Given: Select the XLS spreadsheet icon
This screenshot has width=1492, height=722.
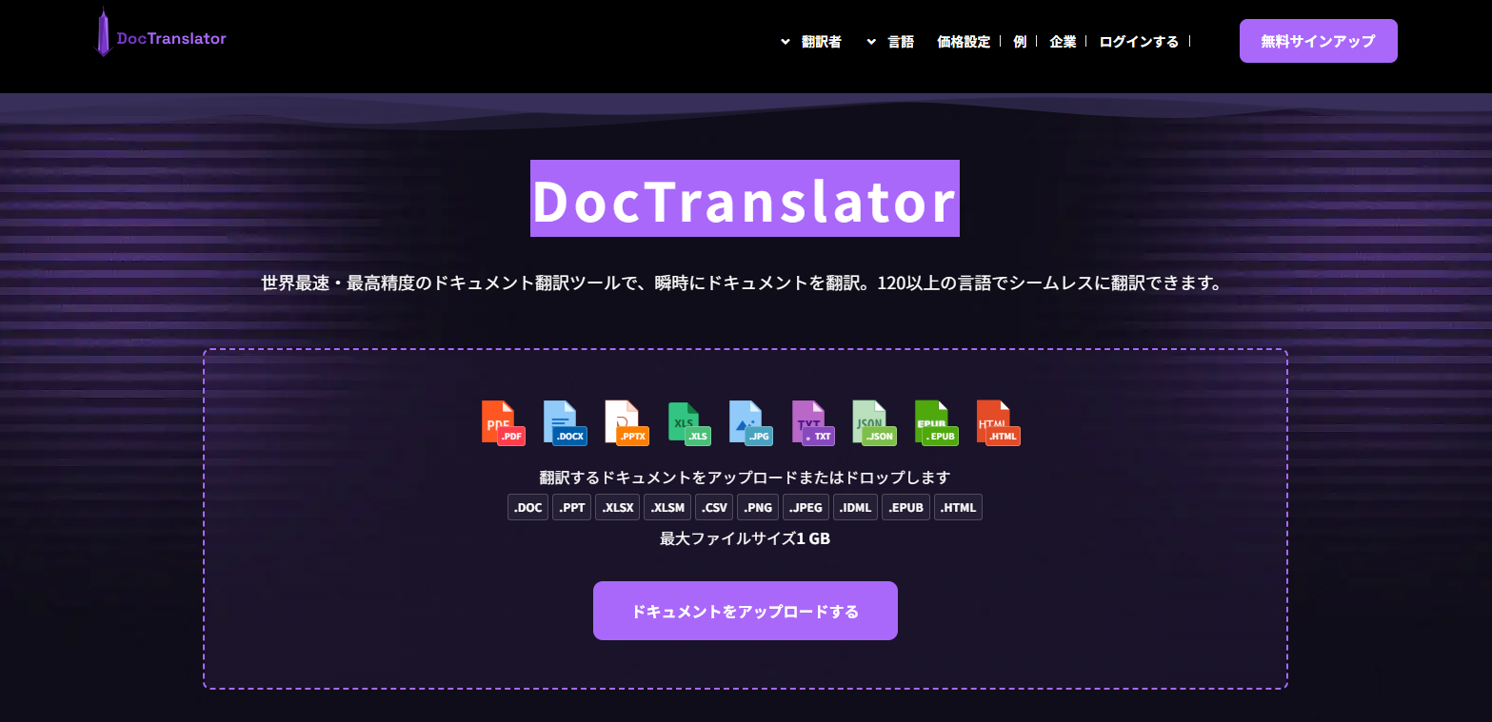Looking at the screenshot, I should (x=687, y=422).
